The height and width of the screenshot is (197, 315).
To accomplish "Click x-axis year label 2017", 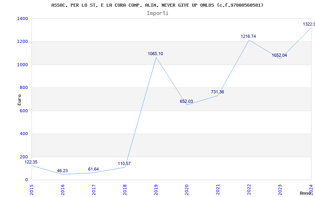I will pyautogui.click(x=94, y=190).
